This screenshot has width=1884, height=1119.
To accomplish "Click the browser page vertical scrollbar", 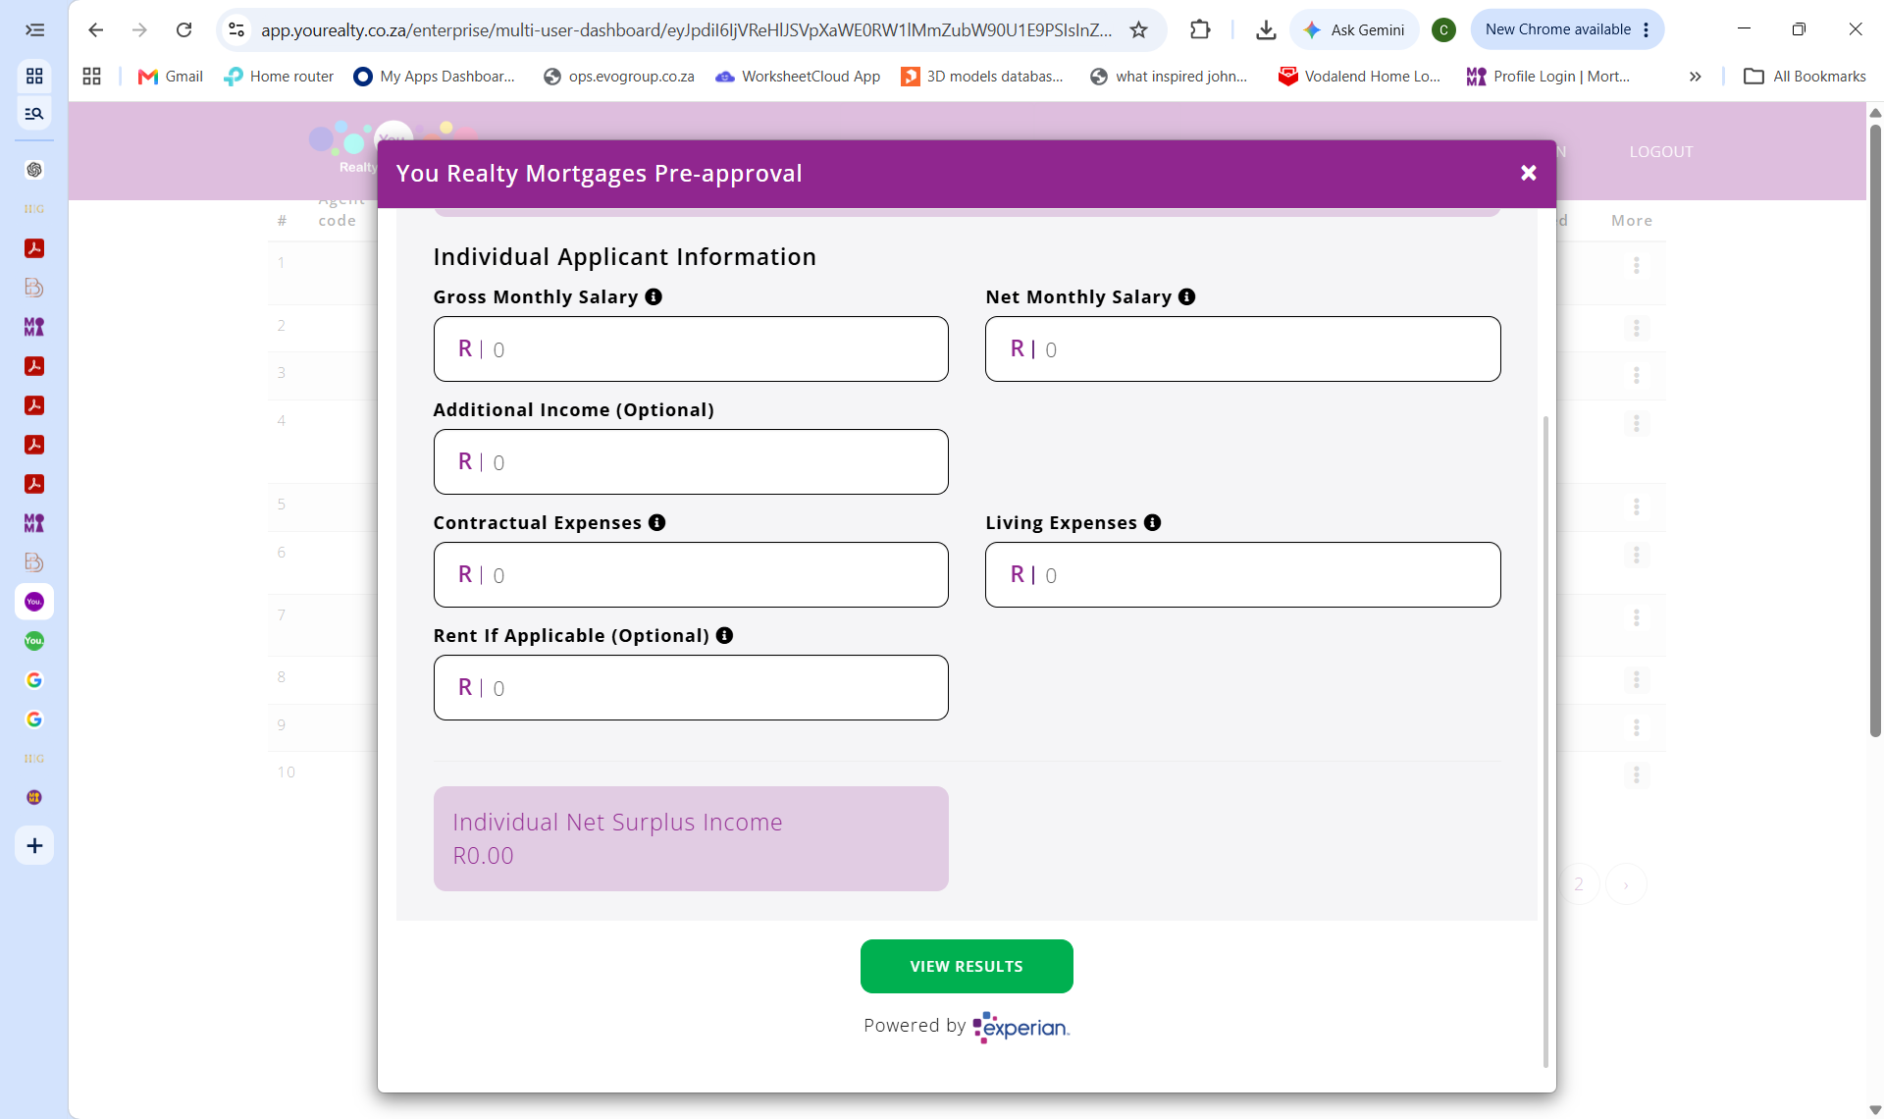I will click(1875, 430).
